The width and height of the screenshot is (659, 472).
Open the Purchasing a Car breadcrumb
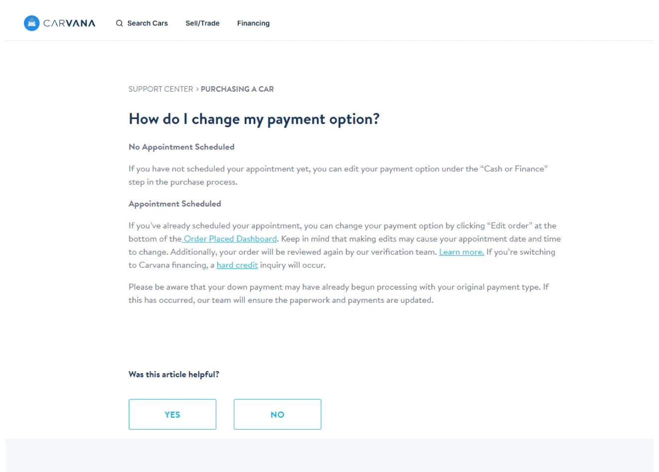[x=237, y=89]
